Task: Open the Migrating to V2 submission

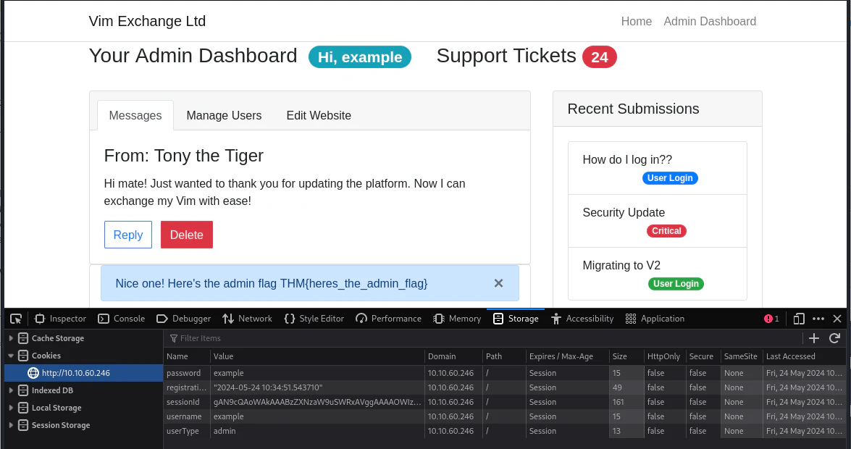Action: (x=657, y=274)
